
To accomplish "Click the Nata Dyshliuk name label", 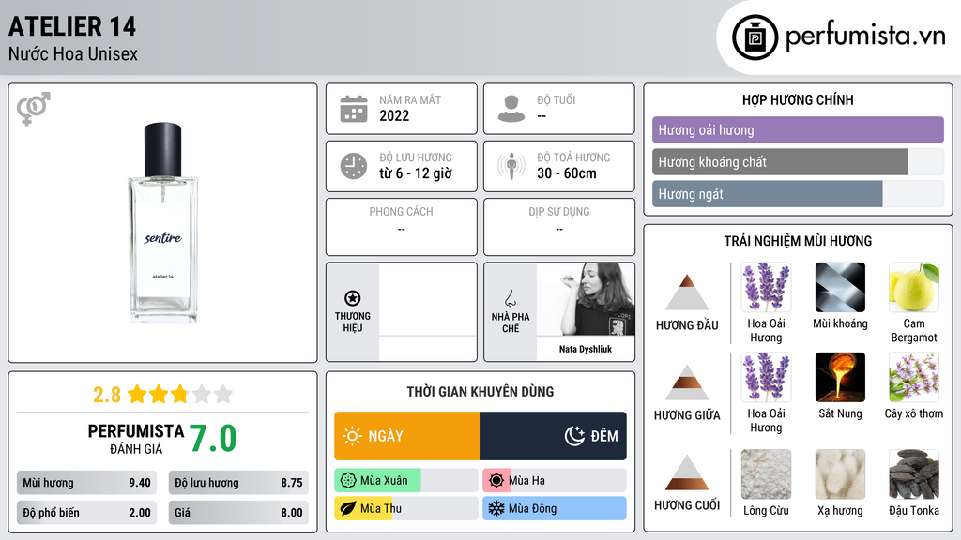I will coord(586,349).
